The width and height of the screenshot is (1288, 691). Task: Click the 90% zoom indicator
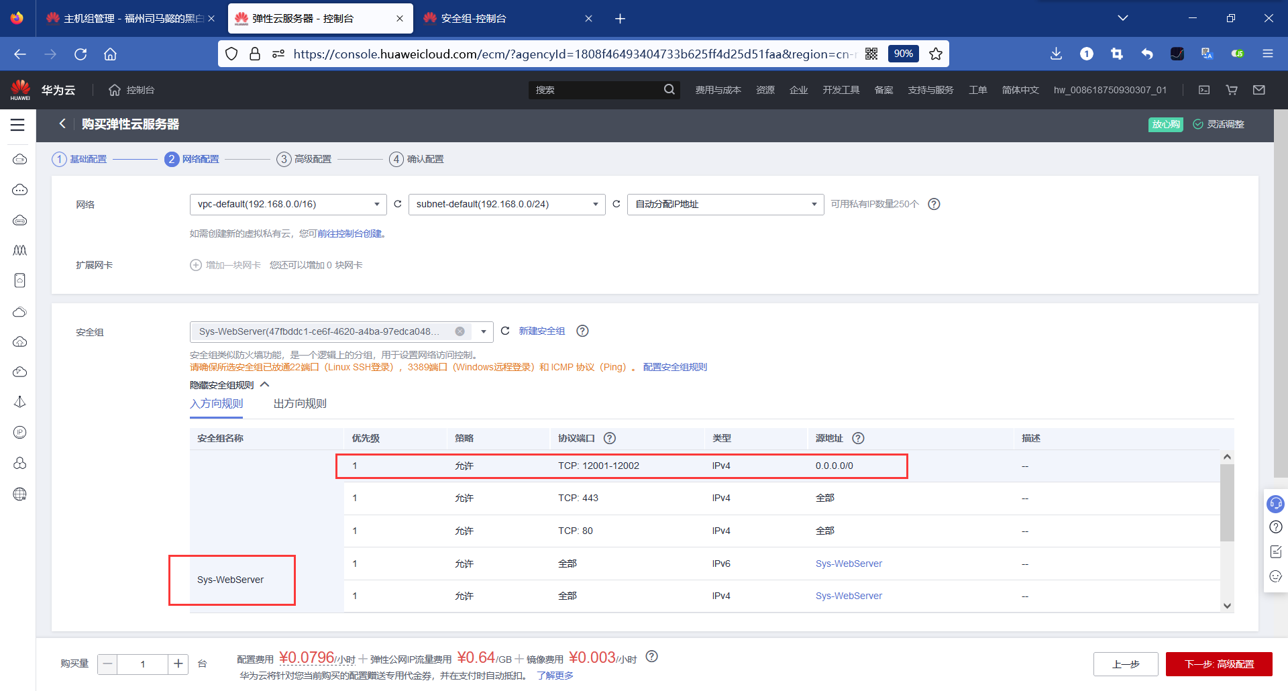pos(903,54)
